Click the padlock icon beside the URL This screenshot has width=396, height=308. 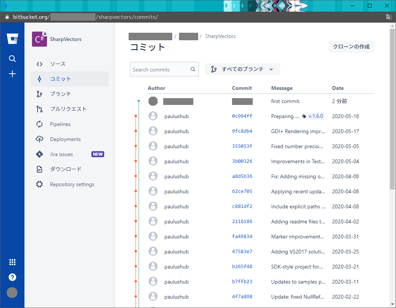(7, 17)
